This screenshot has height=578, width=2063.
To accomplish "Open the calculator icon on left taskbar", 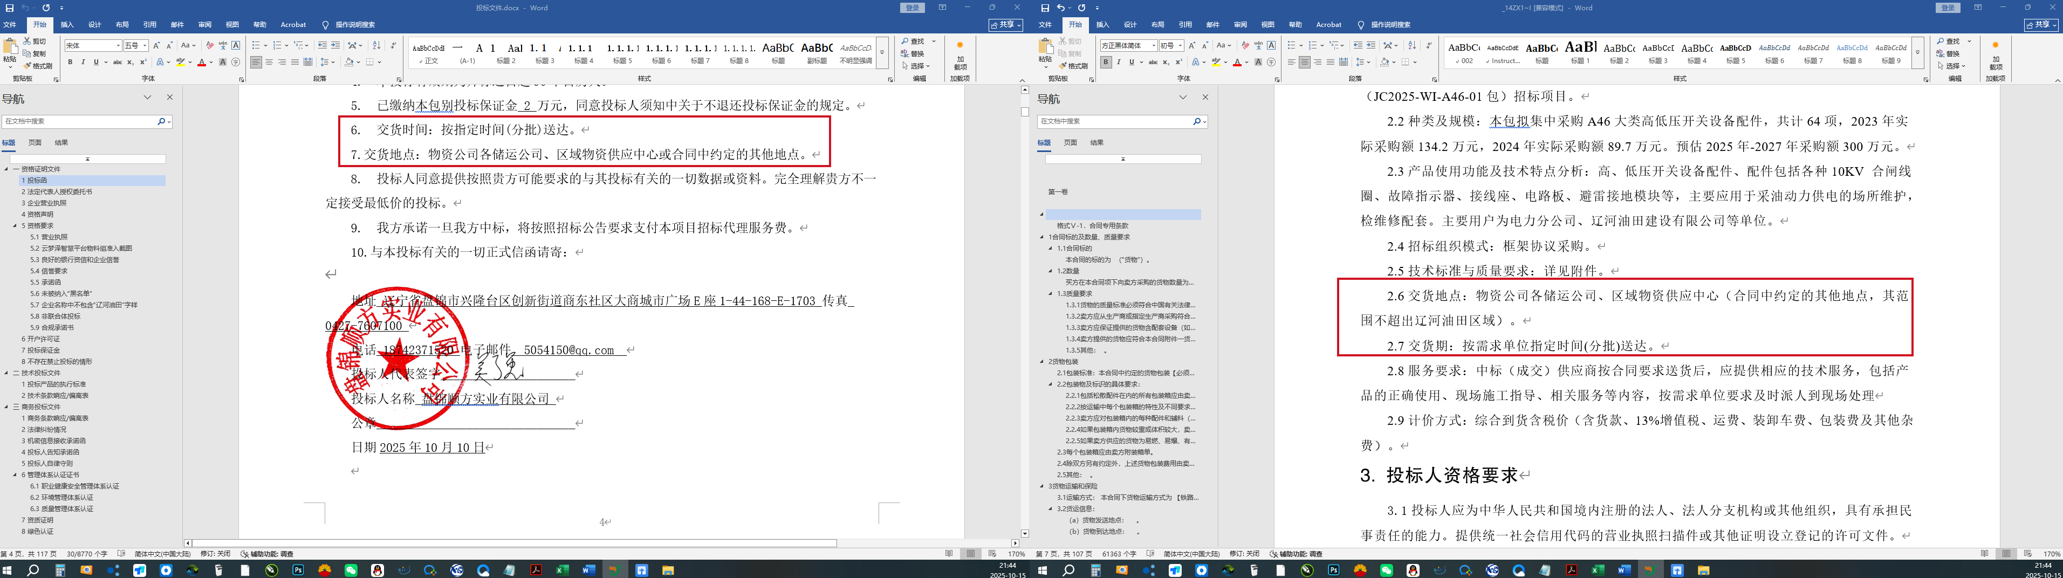I will [x=60, y=571].
